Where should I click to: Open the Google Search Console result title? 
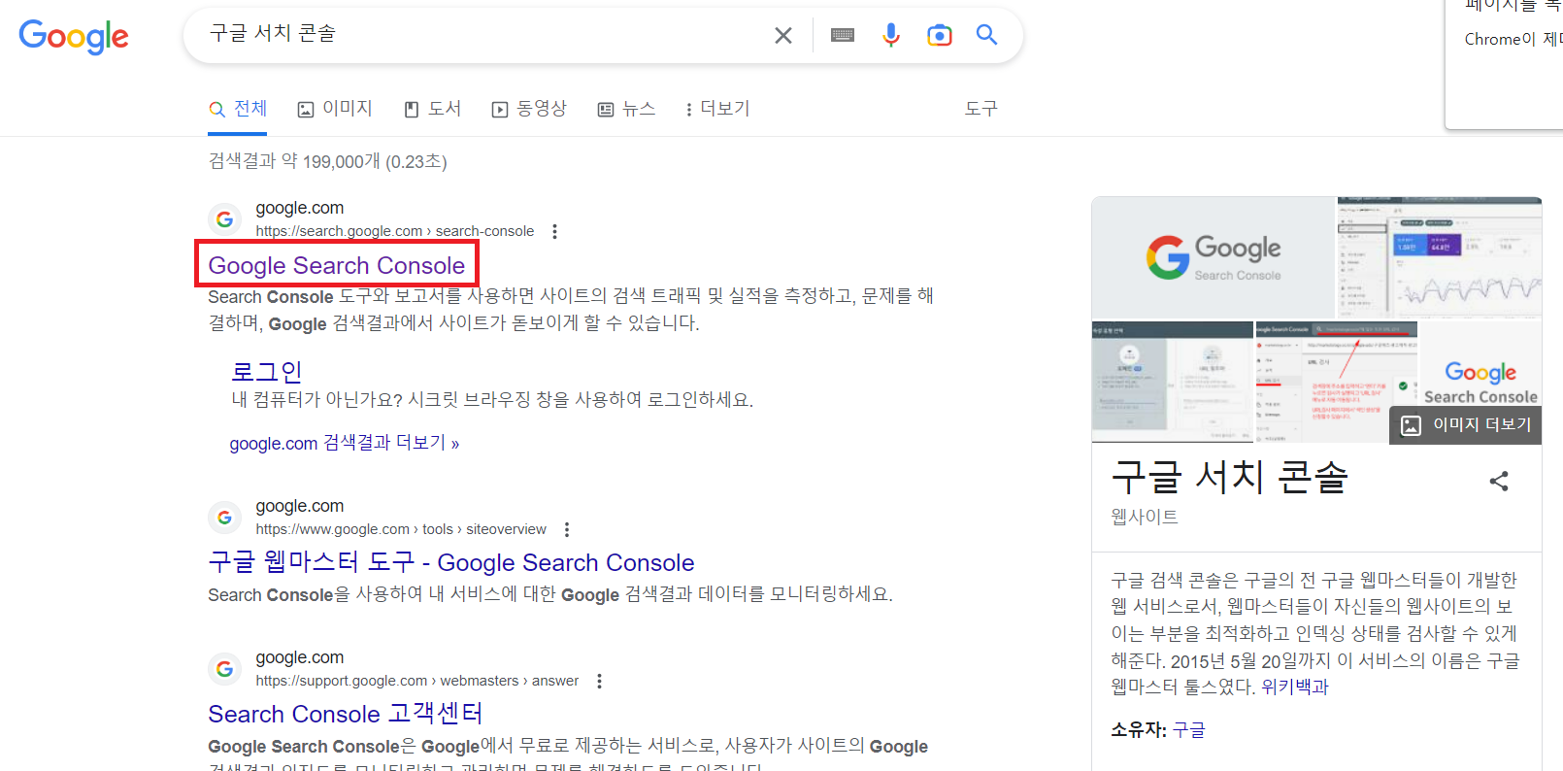tap(337, 265)
